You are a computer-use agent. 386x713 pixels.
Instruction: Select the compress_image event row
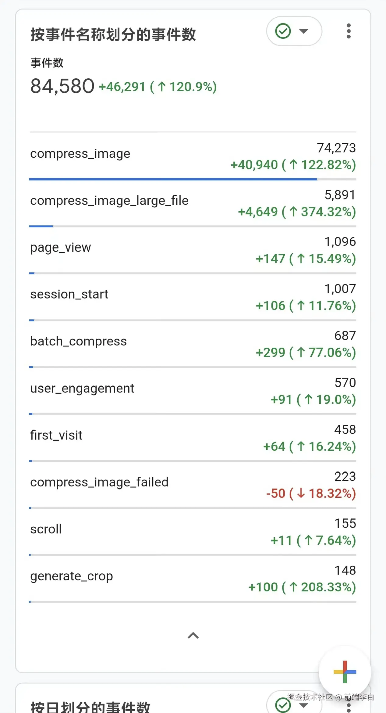point(80,154)
